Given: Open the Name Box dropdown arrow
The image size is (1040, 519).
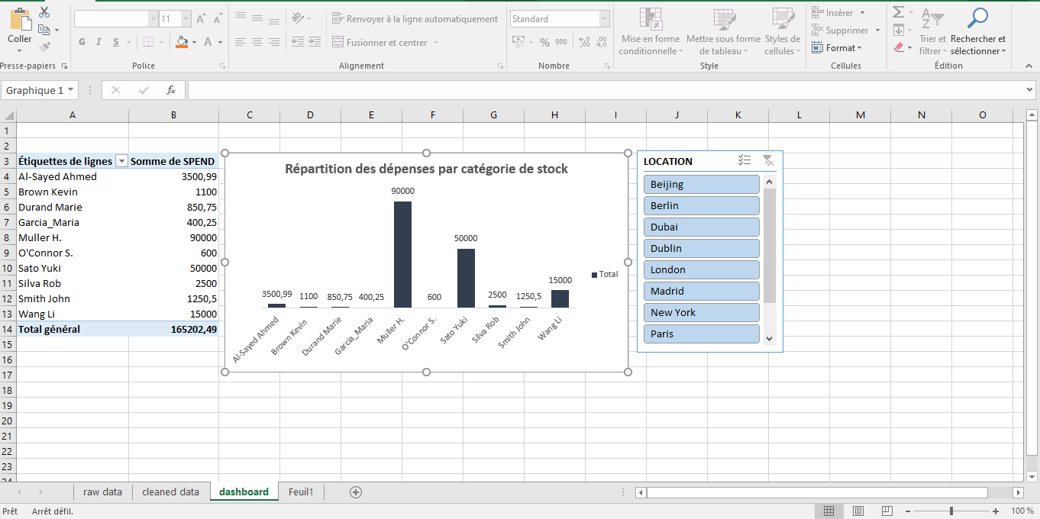Looking at the screenshot, I should 71,90.
